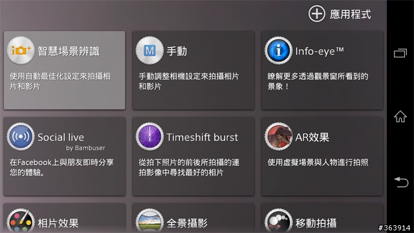The width and height of the screenshot is (414, 233).
Task: Click description 使用自動最佳化設定來拍攝相片和影片
Action: tap(60, 82)
